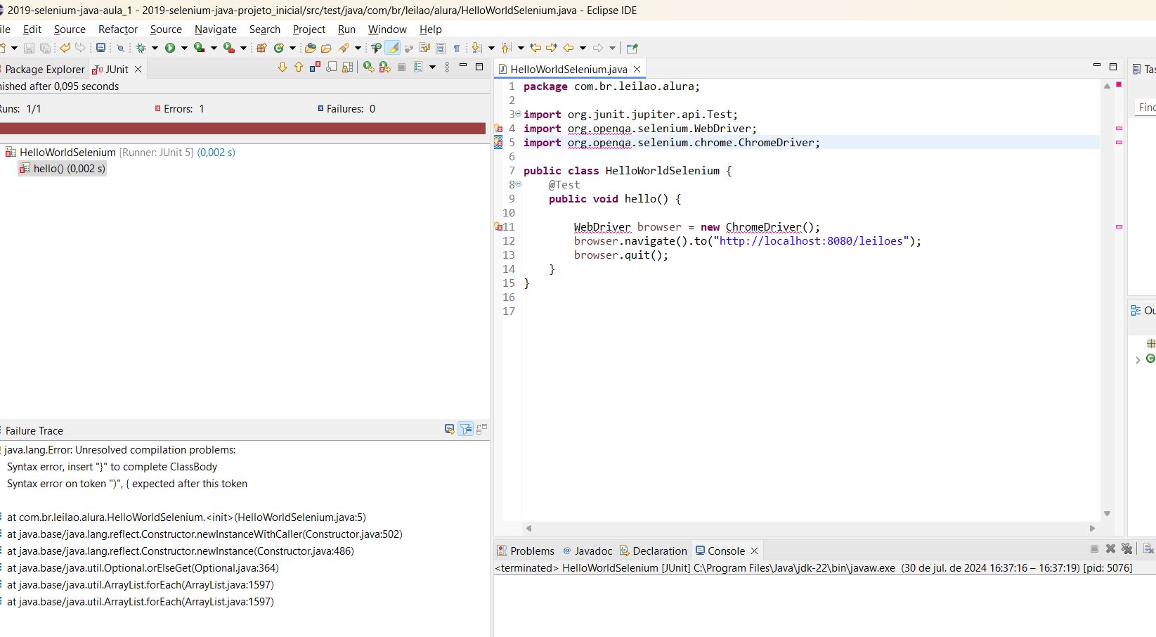Open the Help menu
The image size is (1156, 637).
431,30
